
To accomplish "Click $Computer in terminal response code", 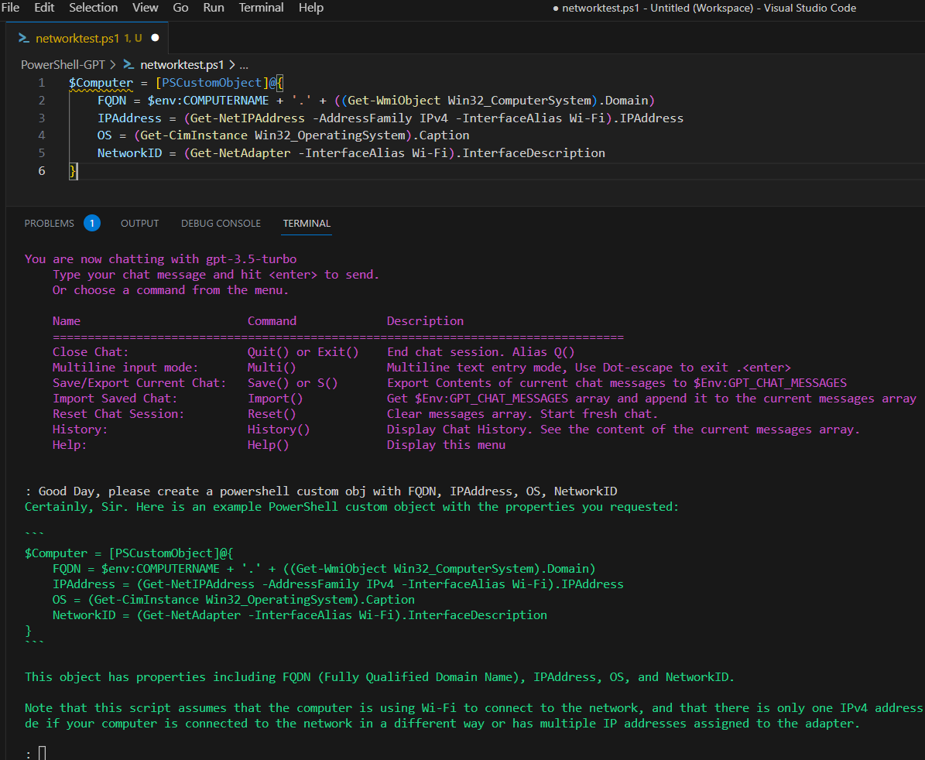I will click(56, 553).
